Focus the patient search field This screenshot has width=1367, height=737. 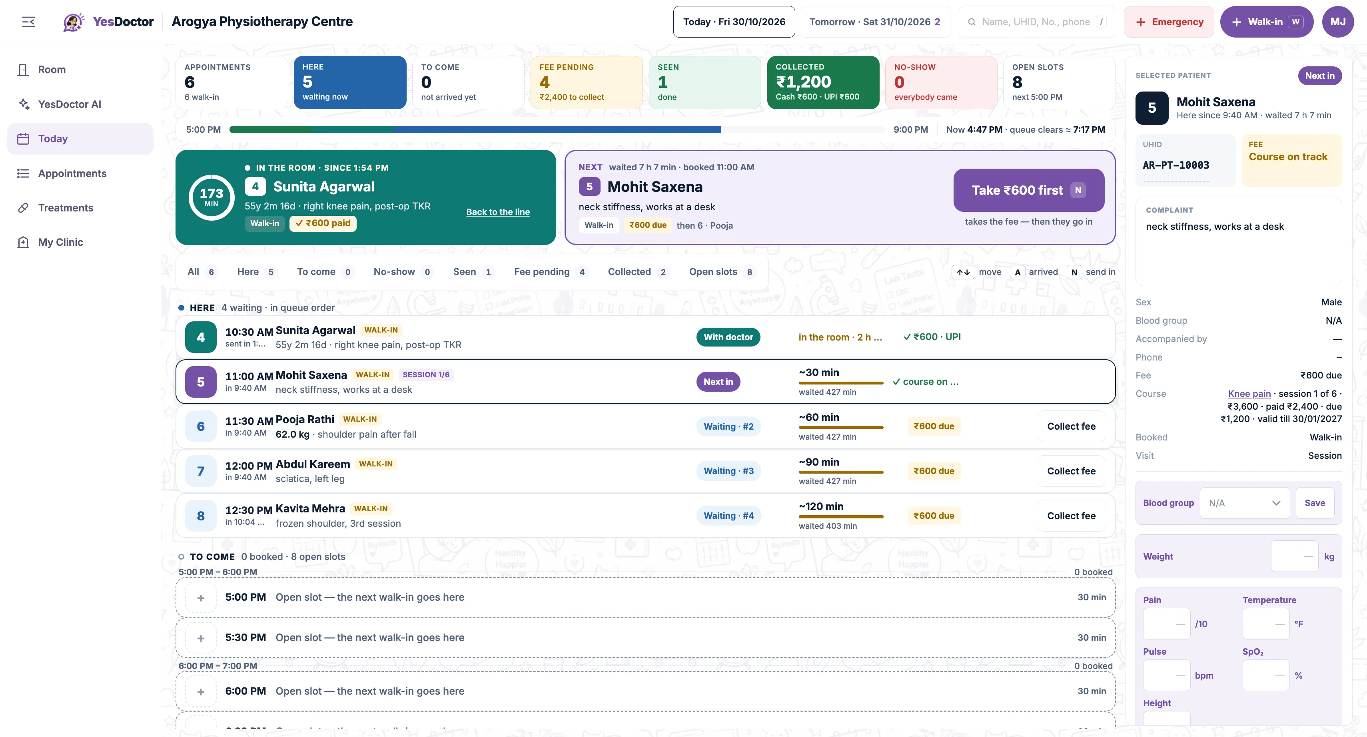(x=1036, y=22)
